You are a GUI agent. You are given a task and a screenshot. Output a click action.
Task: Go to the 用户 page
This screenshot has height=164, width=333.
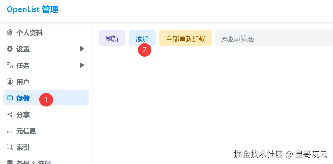[x=46, y=82]
